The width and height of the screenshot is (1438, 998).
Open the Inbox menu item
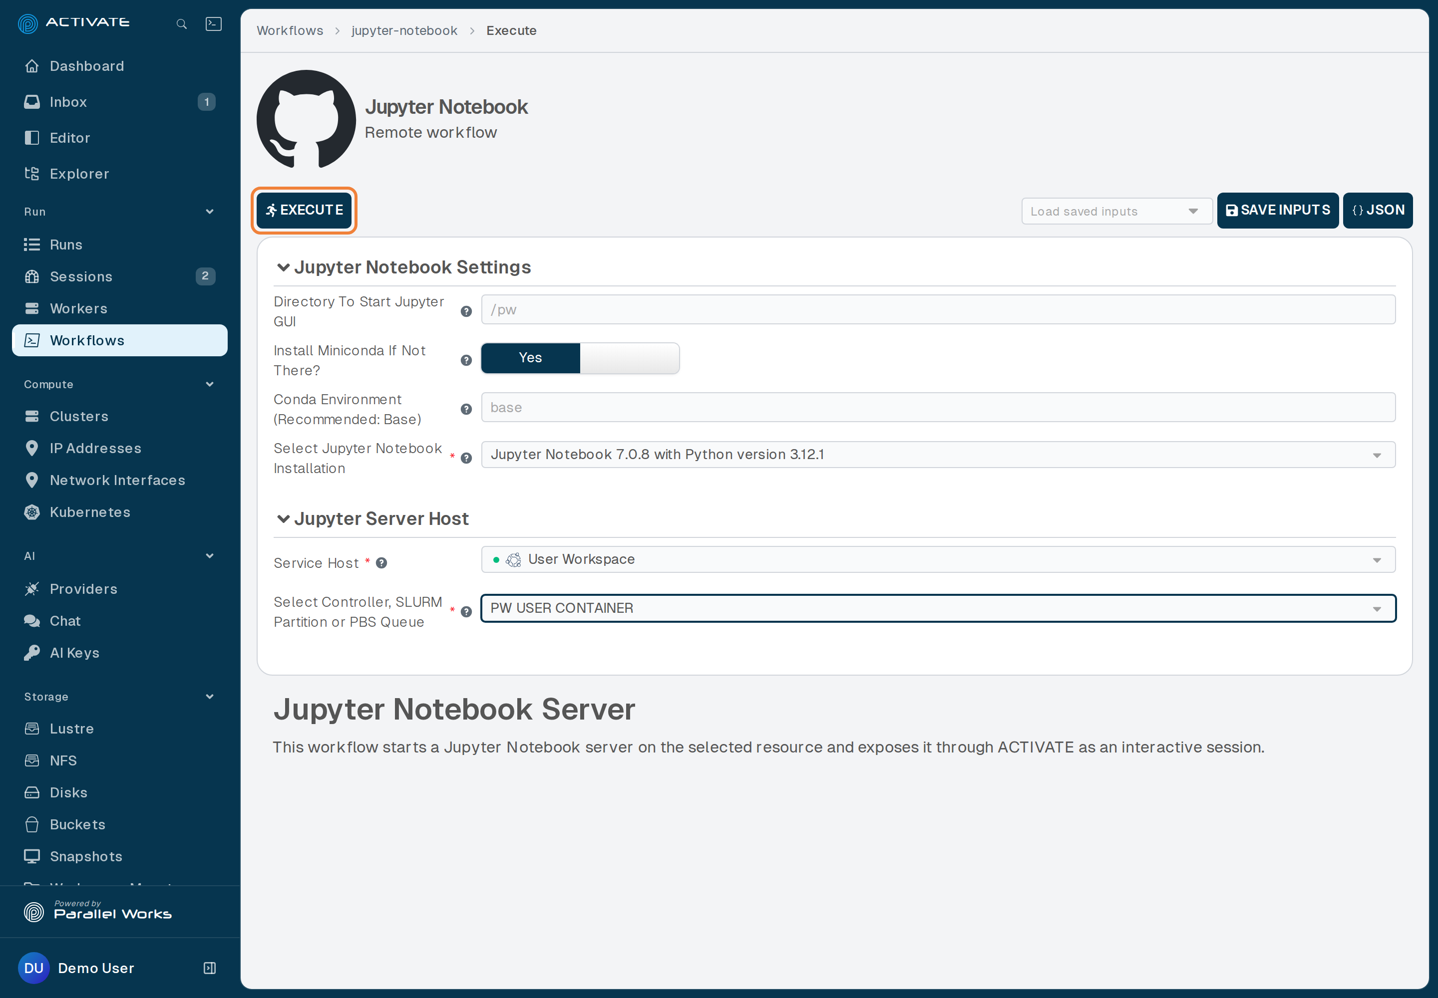119,102
